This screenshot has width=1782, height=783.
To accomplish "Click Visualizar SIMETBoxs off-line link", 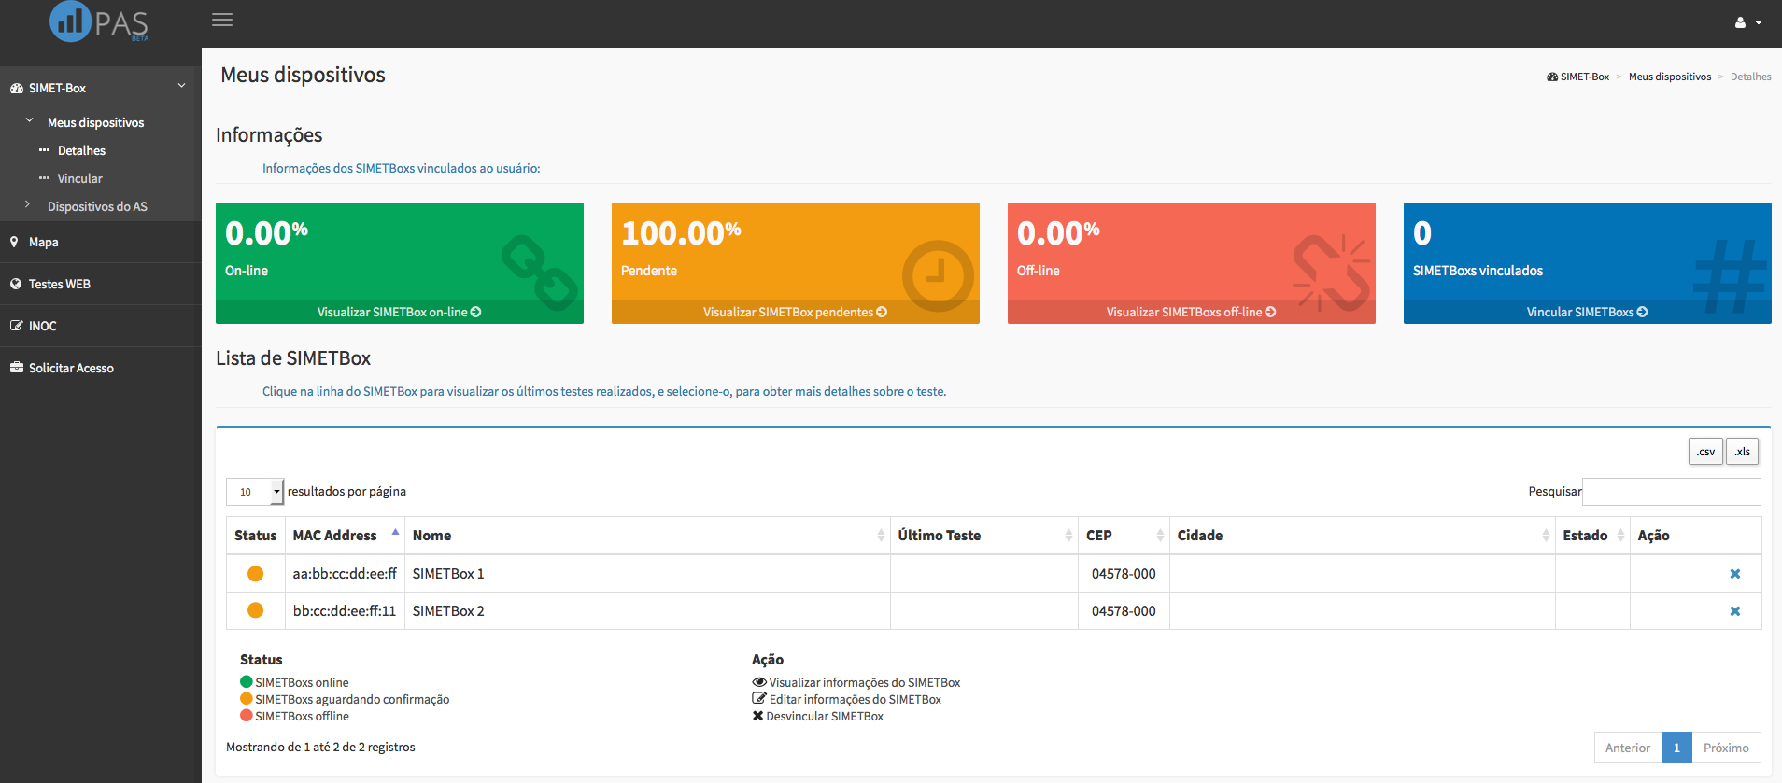I will tap(1192, 312).
